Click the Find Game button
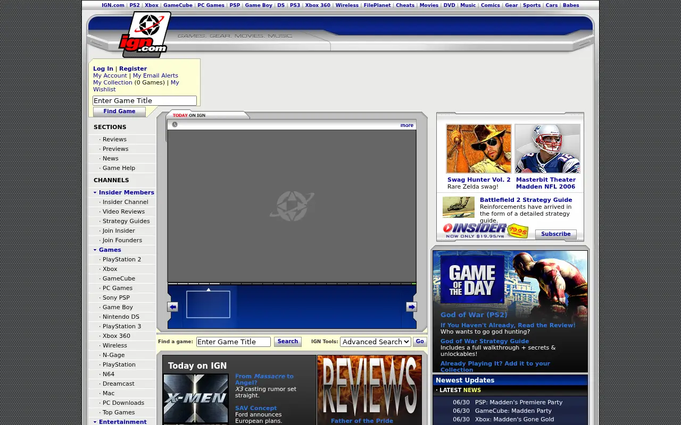Image resolution: width=681 pixels, height=425 pixels. (119, 112)
